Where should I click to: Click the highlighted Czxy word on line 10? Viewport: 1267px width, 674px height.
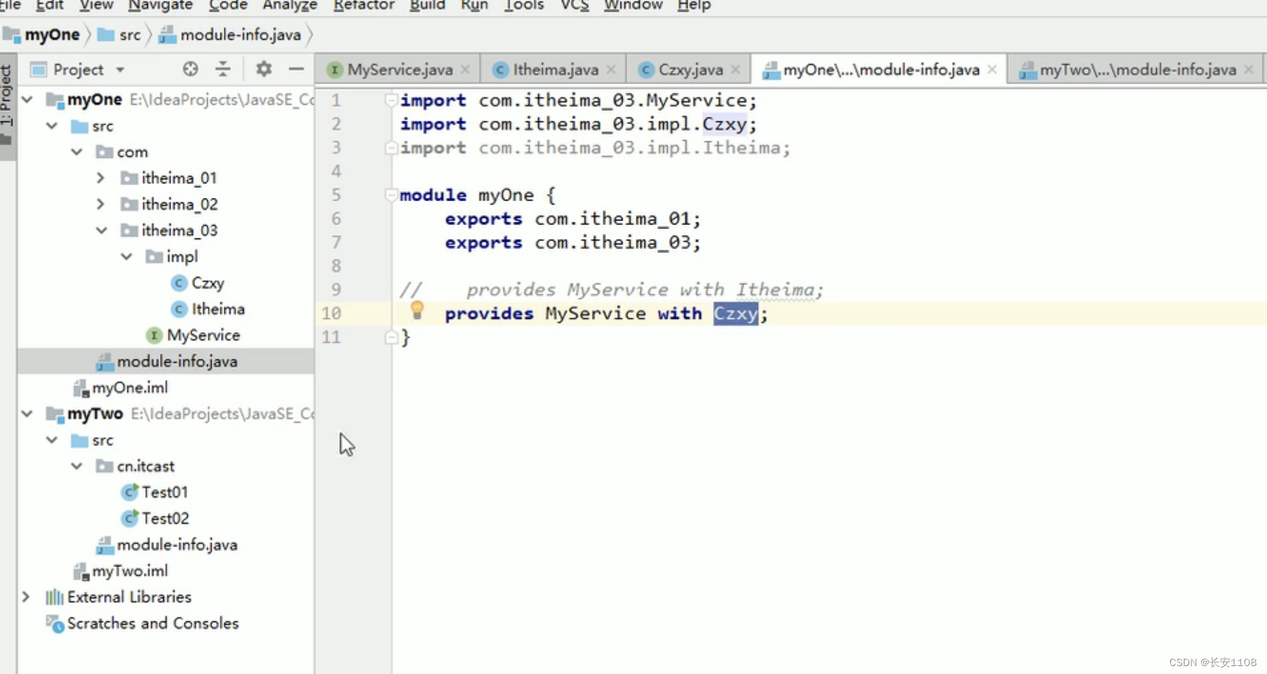[735, 313]
